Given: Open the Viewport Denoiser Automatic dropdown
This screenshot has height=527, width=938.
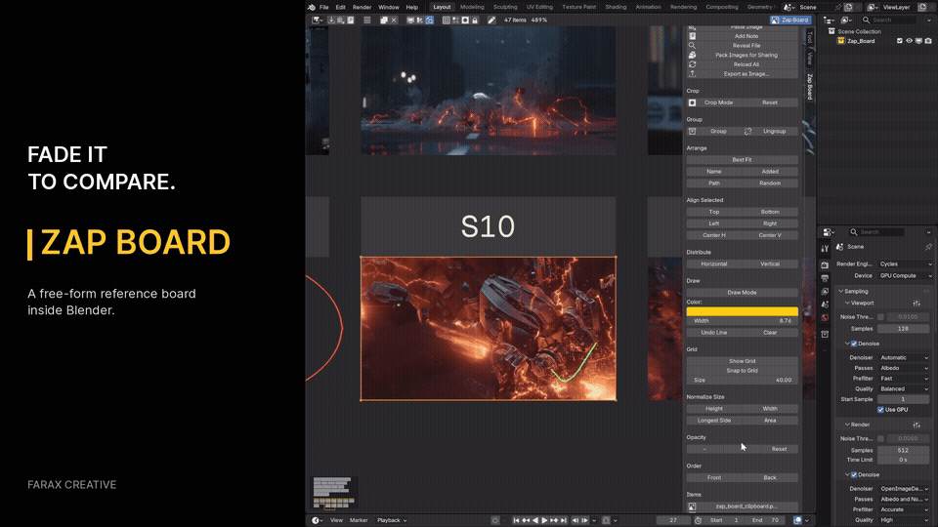Looking at the screenshot, I should point(904,358).
